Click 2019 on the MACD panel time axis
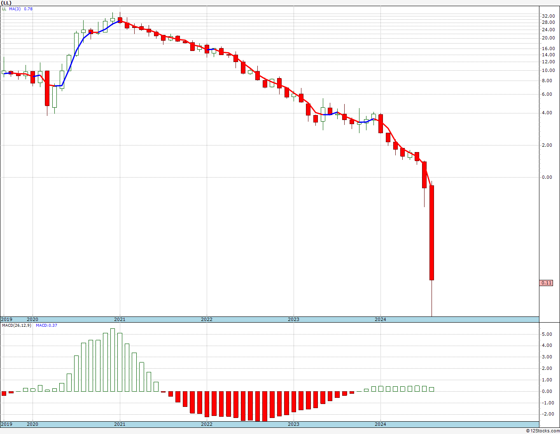The height and width of the screenshot is (434, 560). tap(6, 424)
